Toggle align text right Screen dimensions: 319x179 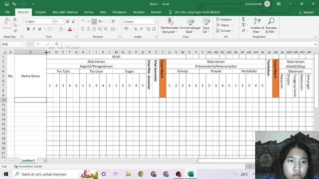pyautogui.click(x=94, y=29)
